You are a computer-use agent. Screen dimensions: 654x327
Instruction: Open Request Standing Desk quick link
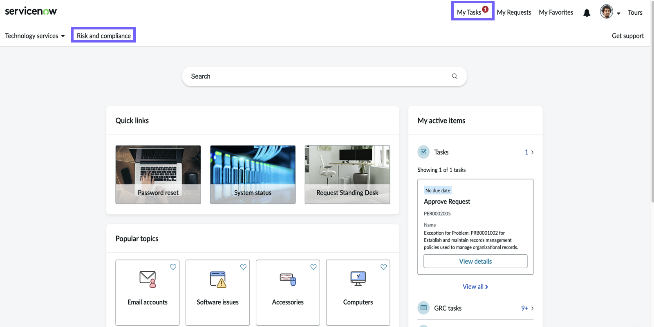coord(347,175)
